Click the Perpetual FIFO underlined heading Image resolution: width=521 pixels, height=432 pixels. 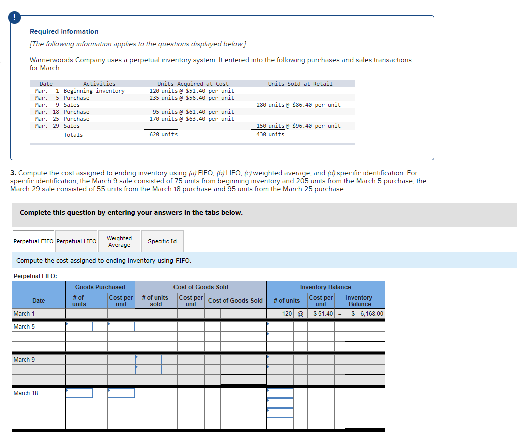[x=30, y=276]
